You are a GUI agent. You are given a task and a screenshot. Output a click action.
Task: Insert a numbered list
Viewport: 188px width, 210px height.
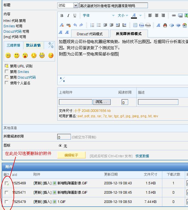(x=92, y=25)
